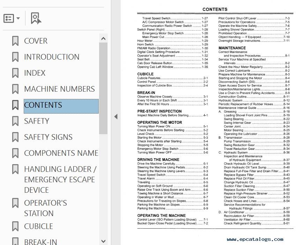Jump to the INDEX bookmark
This screenshot has width=301, height=245.
click(35, 73)
